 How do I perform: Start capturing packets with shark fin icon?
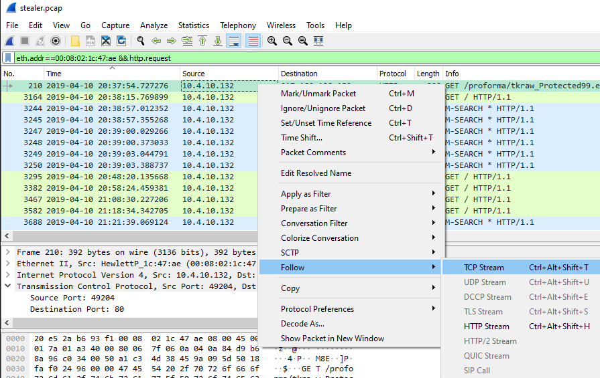9,41
